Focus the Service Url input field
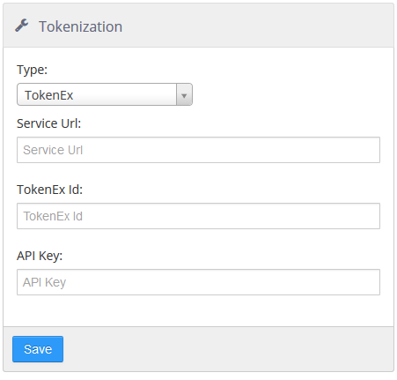The image size is (397, 380). click(x=198, y=150)
